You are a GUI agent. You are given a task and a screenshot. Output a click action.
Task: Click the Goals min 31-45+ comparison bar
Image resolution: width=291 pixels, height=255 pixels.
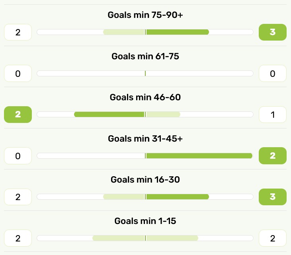[x=145, y=156]
